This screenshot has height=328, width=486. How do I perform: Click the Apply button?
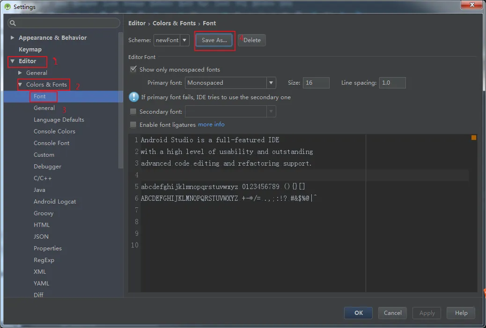pos(427,313)
